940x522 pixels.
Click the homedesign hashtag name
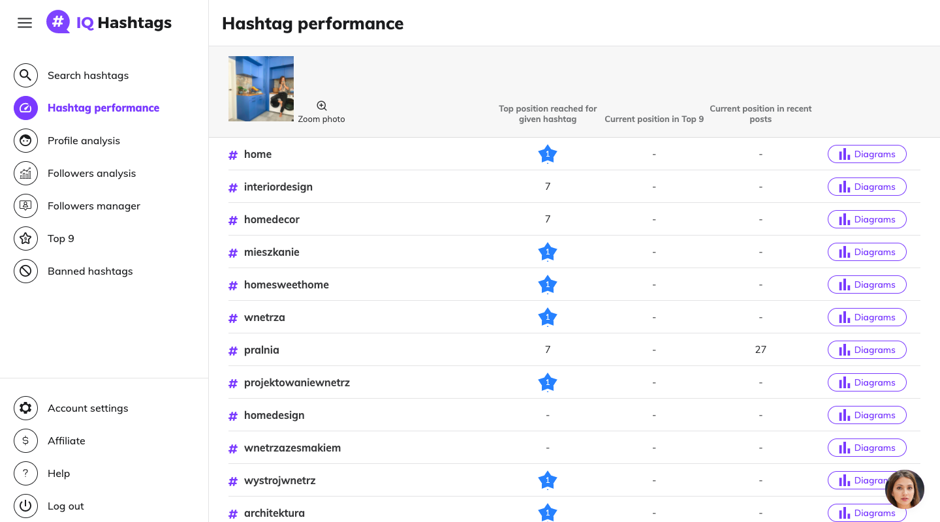click(x=274, y=415)
